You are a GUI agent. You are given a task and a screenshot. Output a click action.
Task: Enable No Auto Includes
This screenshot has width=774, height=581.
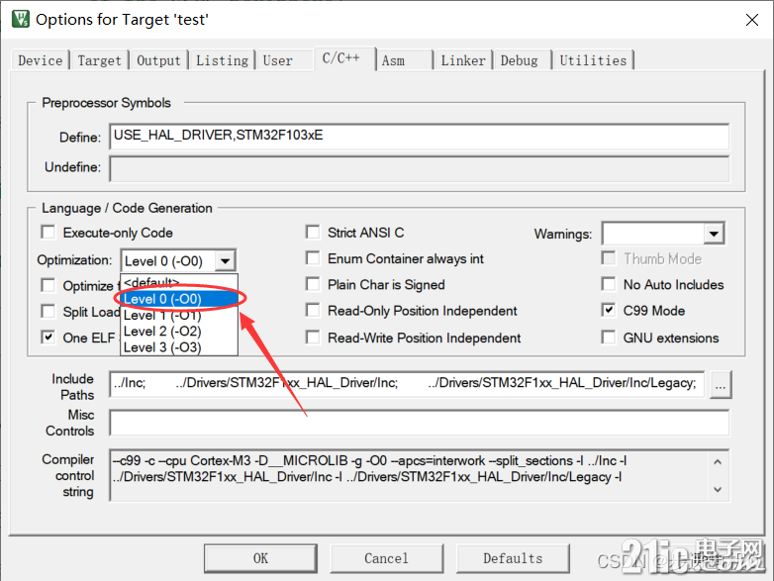pyautogui.click(x=609, y=284)
